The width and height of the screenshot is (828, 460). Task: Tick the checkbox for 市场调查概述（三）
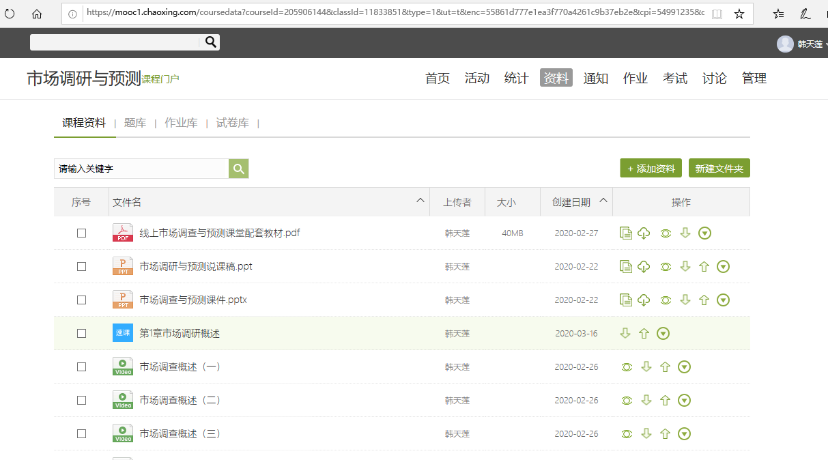click(x=82, y=434)
